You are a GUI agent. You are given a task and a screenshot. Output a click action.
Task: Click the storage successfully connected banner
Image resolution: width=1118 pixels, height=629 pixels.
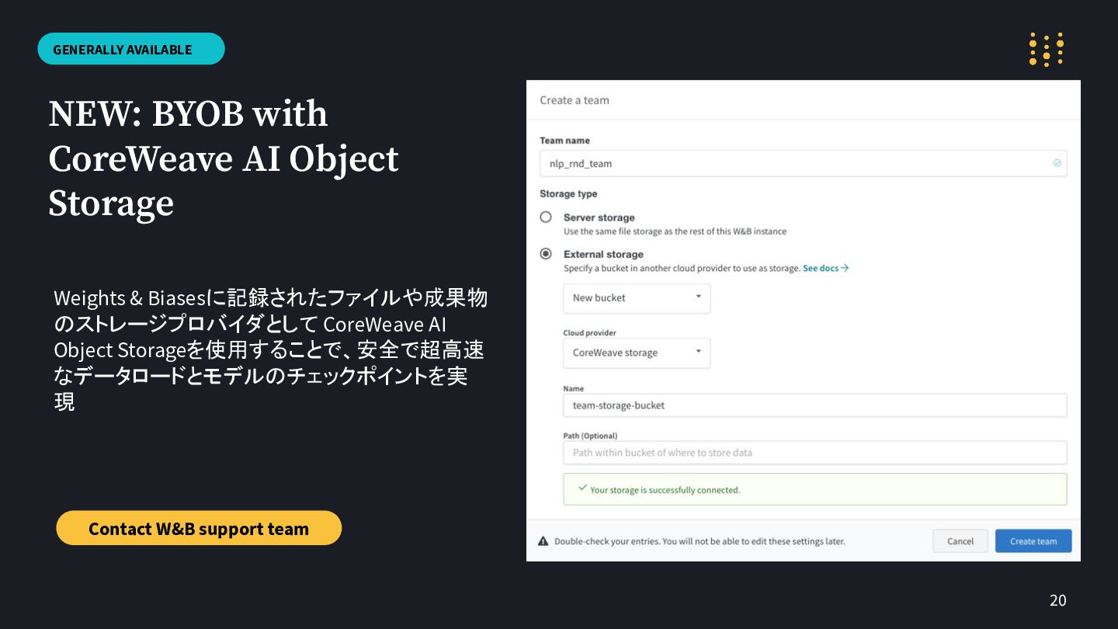[x=814, y=489]
